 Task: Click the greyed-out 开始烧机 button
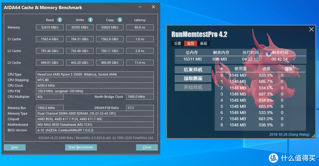tap(193, 87)
